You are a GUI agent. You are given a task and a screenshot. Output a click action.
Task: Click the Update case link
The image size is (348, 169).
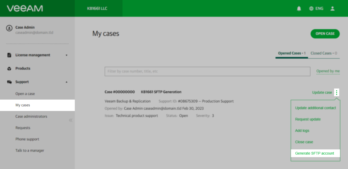pos(322,92)
